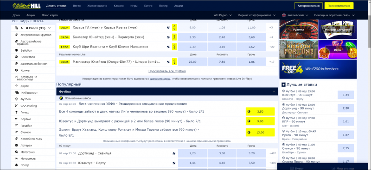Screen dimensions: 371x170
Task: Open Помощь и обратная связь dropdown
Action: 334,15
